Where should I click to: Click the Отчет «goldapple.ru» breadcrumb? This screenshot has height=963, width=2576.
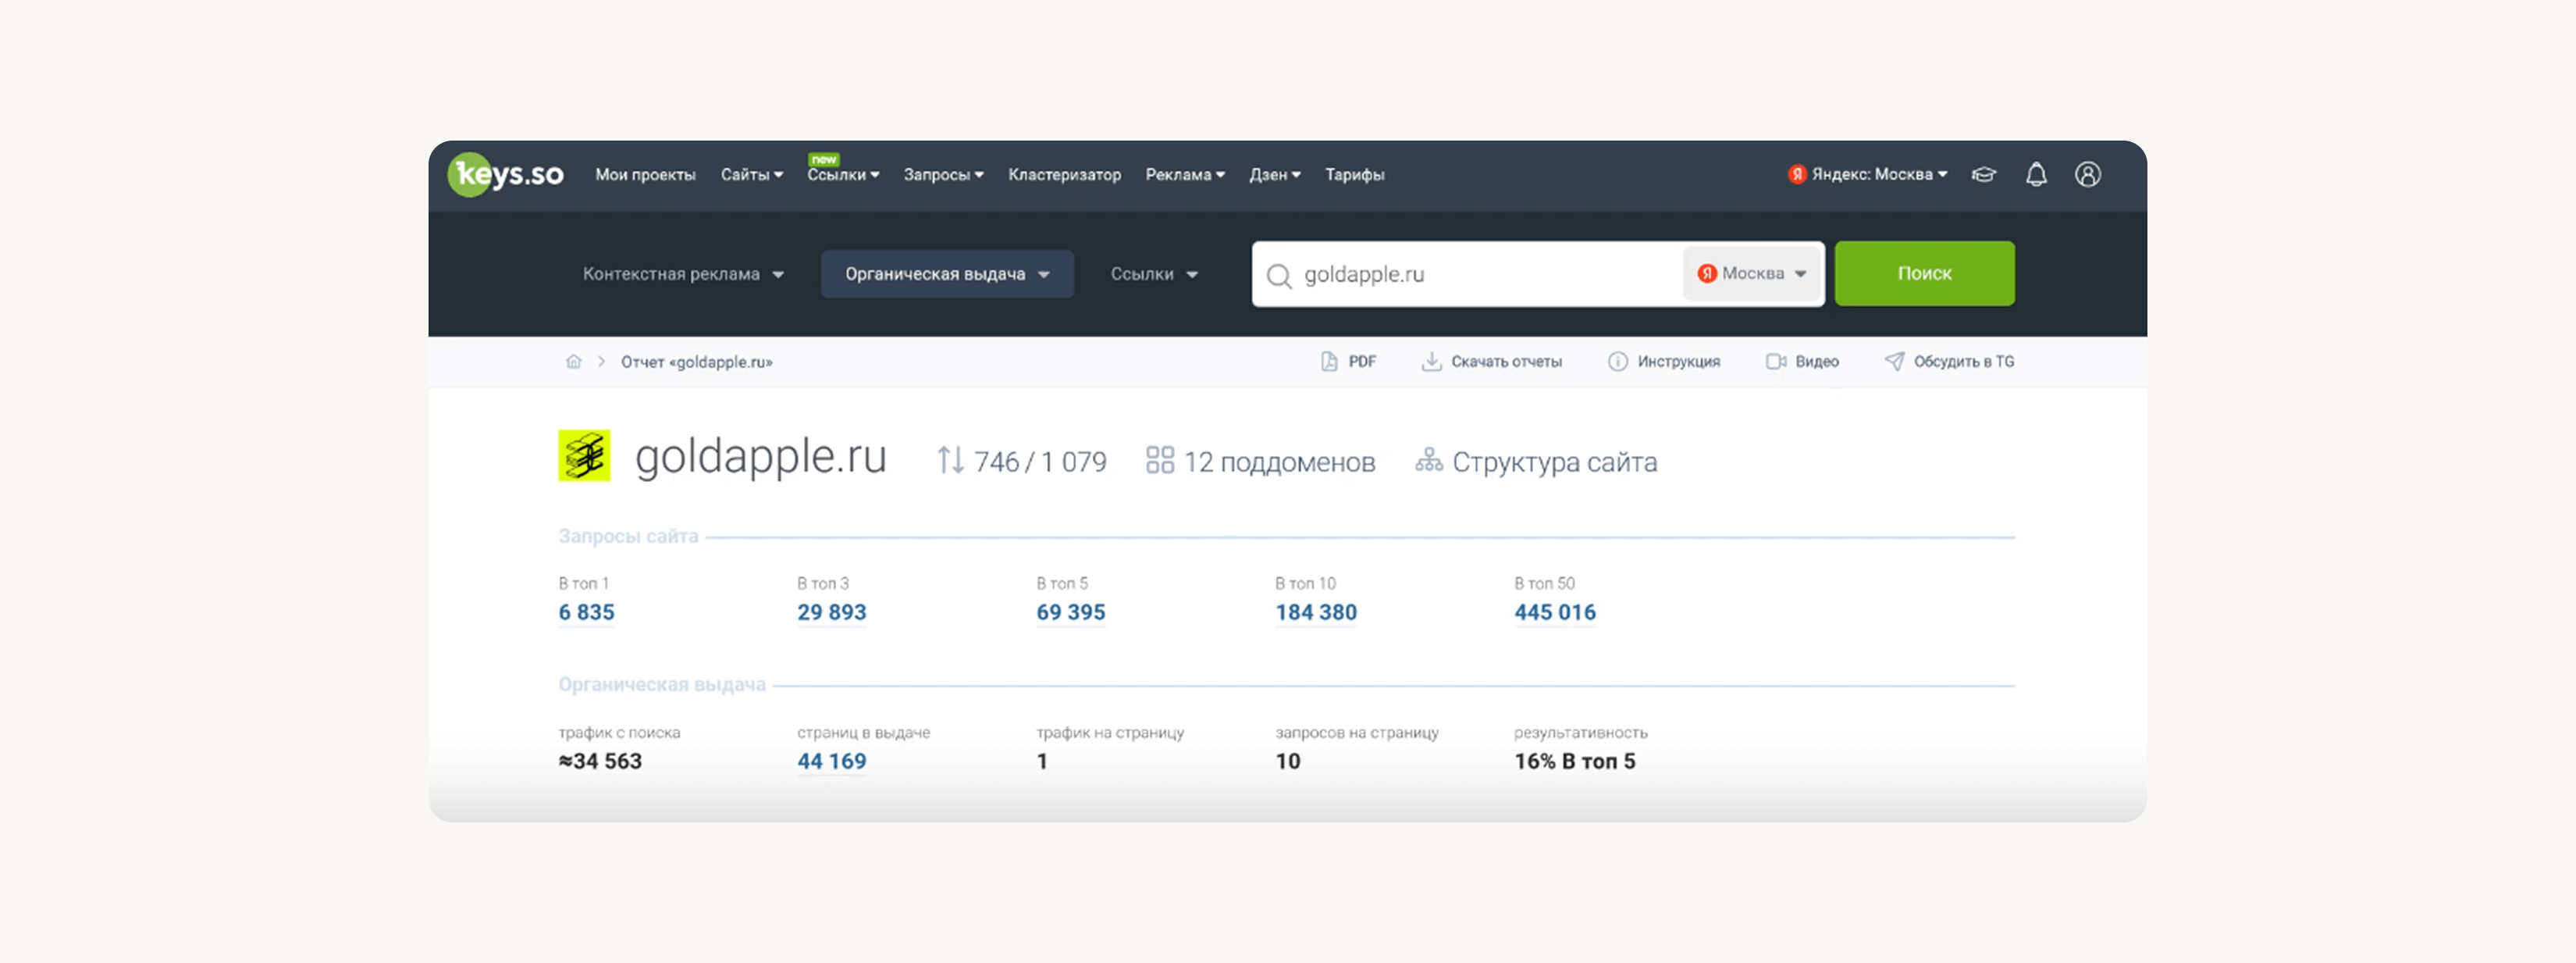pyautogui.click(x=696, y=362)
